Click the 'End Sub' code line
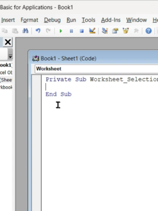Image resolution: width=158 pixels, height=211 pixels. click(59, 94)
